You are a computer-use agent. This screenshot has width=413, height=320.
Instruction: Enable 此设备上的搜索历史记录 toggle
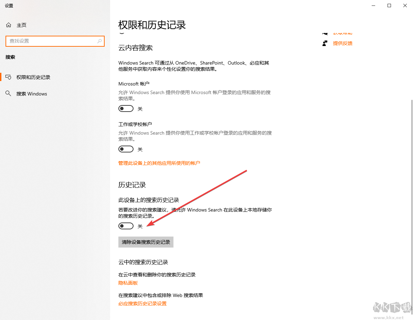click(x=126, y=226)
